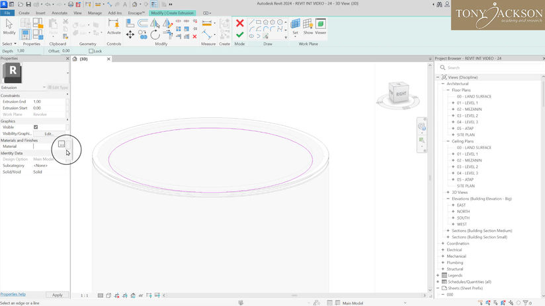Click the view scale 1:1 value
545x306 pixels.
point(85,295)
